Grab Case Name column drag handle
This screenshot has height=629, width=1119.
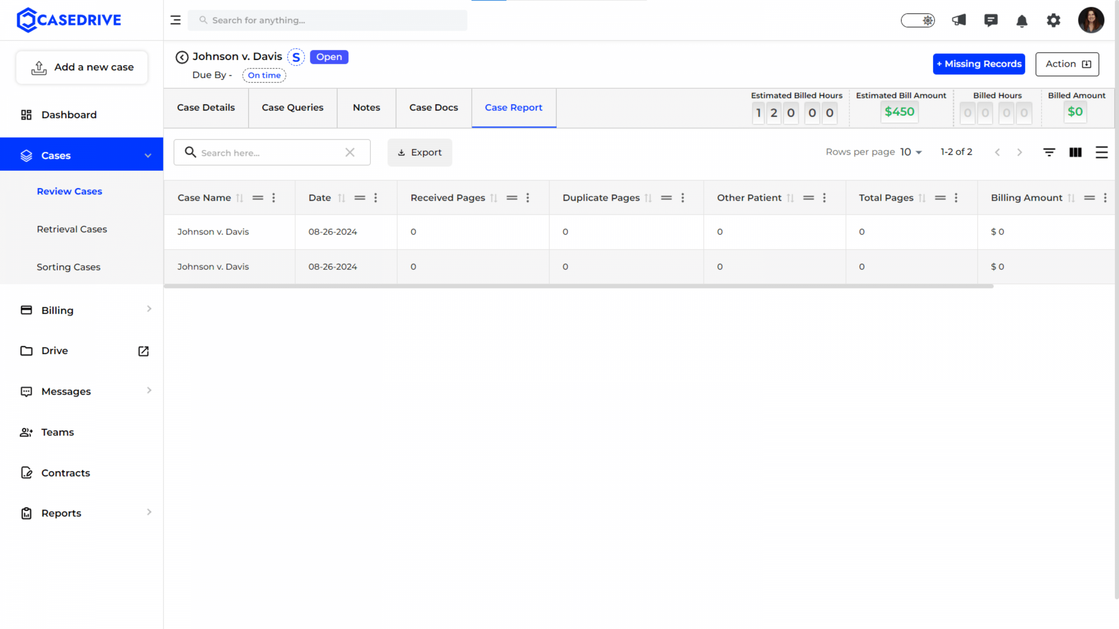[x=258, y=198]
